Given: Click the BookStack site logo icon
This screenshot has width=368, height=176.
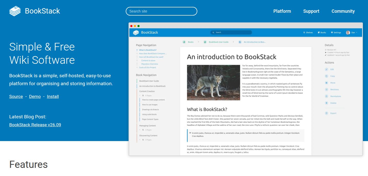Looking at the screenshot, I should pyautogui.click(x=15, y=11).
